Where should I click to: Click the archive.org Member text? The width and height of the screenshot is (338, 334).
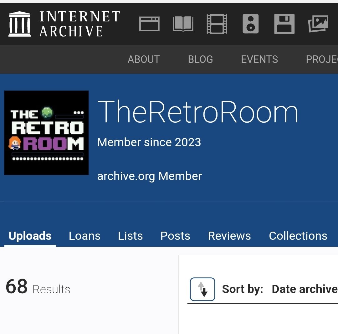pyautogui.click(x=150, y=176)
